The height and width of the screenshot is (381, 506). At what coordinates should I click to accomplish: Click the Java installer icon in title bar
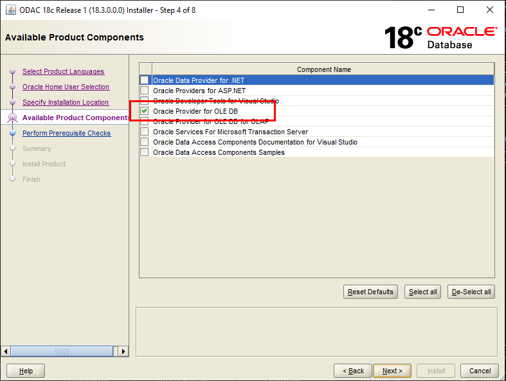coord(11,10)
